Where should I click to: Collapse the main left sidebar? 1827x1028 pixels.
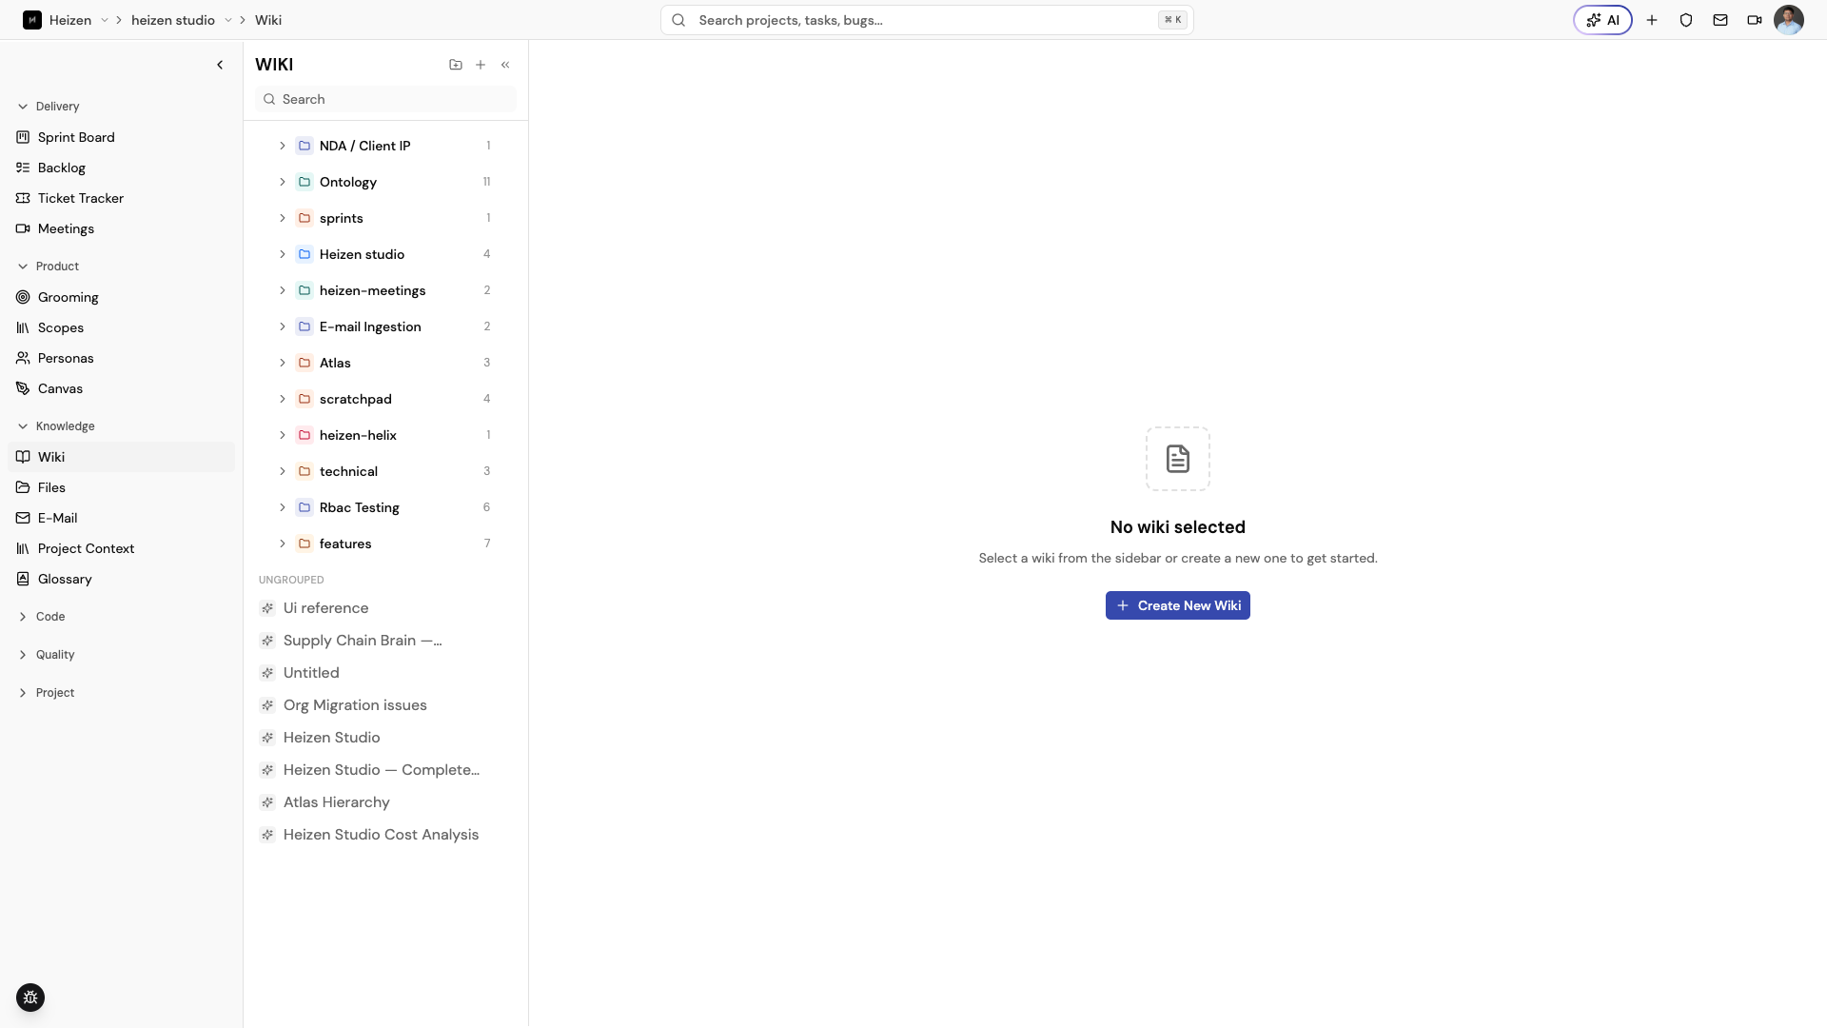tap(220, 65)
